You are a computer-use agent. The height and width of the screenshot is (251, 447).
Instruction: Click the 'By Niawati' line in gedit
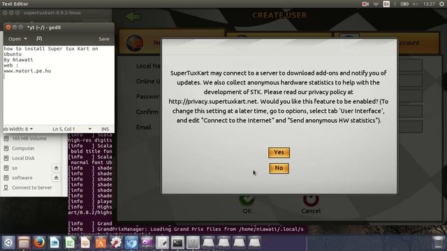click(x=19, y=60)
